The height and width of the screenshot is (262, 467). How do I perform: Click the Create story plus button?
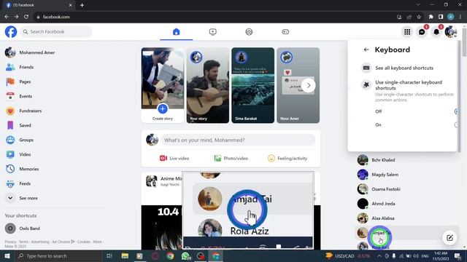click(x=163, y=109)
